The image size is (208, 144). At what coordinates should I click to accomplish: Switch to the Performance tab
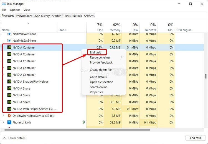(x=24, y=16)
